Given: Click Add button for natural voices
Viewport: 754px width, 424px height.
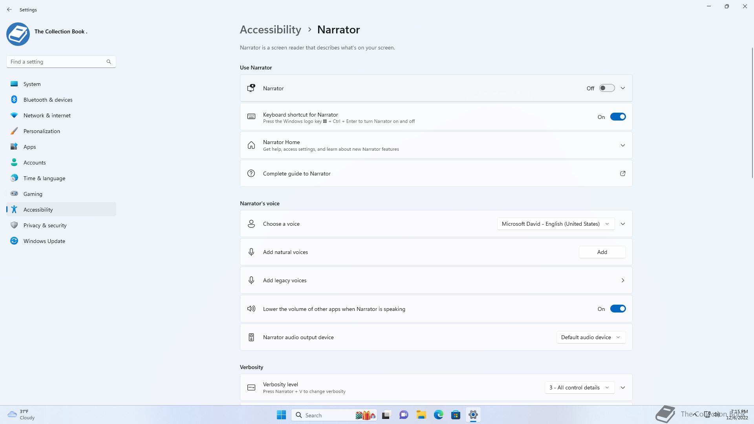Looking at the screenshot, I should tap(602, 252).
